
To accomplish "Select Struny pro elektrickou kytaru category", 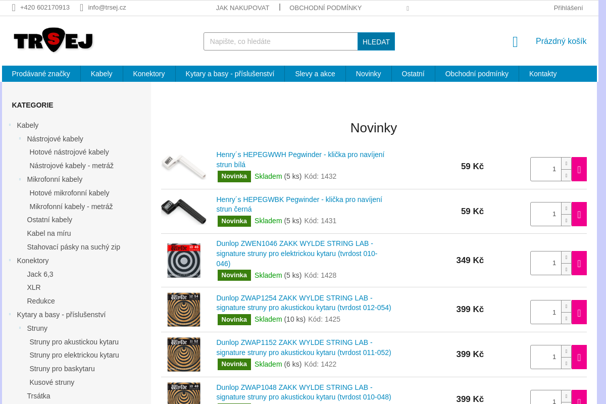I will click(74, 355).
